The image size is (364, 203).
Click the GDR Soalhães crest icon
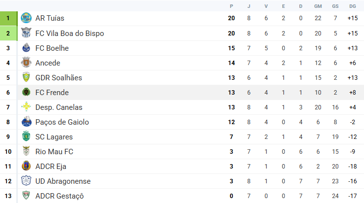(x=26, y=78)
